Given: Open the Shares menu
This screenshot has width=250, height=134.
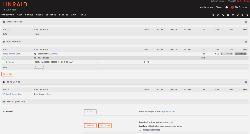Looking at the screenshot, I should [x=29, y=15].
